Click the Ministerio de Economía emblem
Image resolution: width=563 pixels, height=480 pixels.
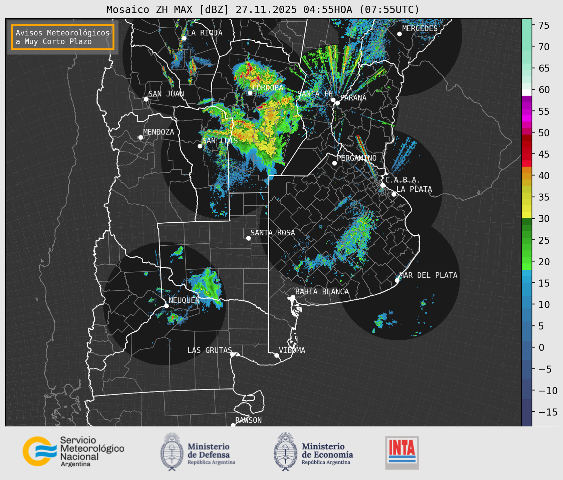(x=285, y=452)
